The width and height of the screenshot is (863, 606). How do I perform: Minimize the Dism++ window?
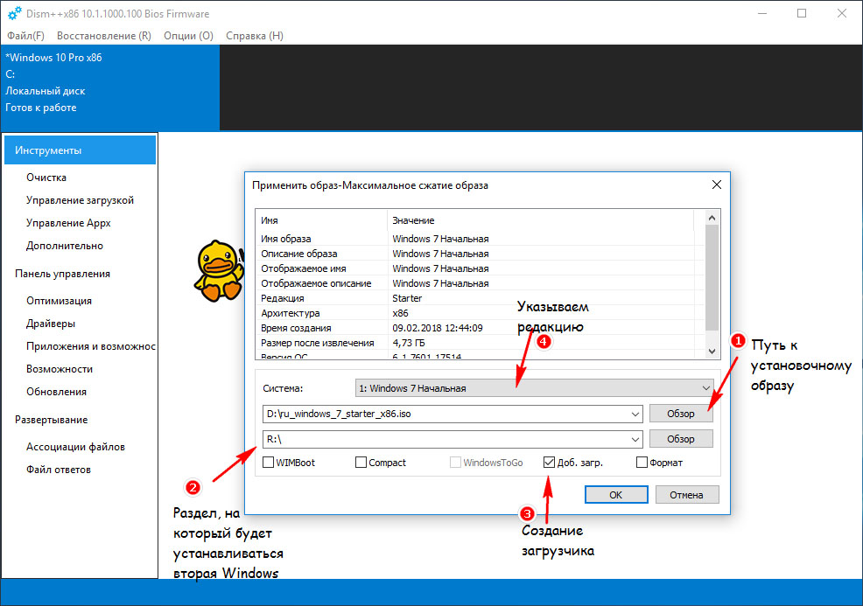click(762, 13)
